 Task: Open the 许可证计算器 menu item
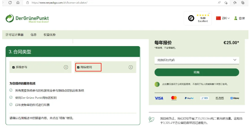(x=15, y=34)
